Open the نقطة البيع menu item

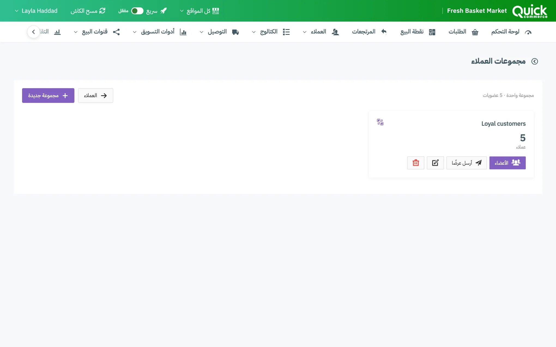(418, 32)
